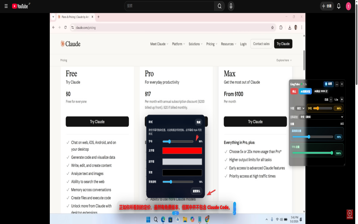
Task: Adjust the TTS 音量 slider
Action: tap(313, 153)
